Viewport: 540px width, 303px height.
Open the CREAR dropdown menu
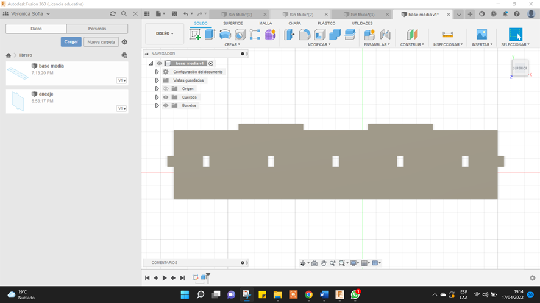pyautogui.click(x=232, y=44)
